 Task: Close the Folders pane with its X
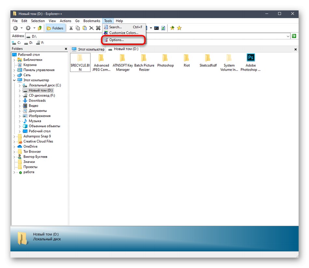[66, 49]
